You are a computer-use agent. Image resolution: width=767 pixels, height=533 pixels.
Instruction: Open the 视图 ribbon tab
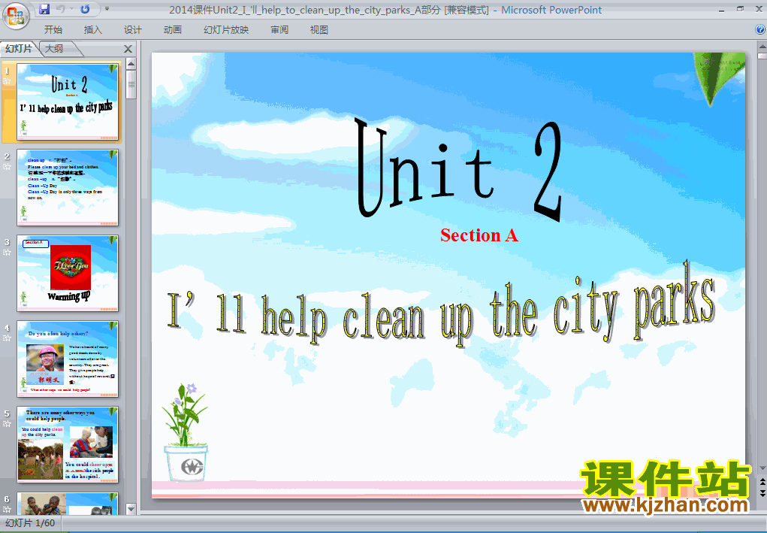(319, 30)
